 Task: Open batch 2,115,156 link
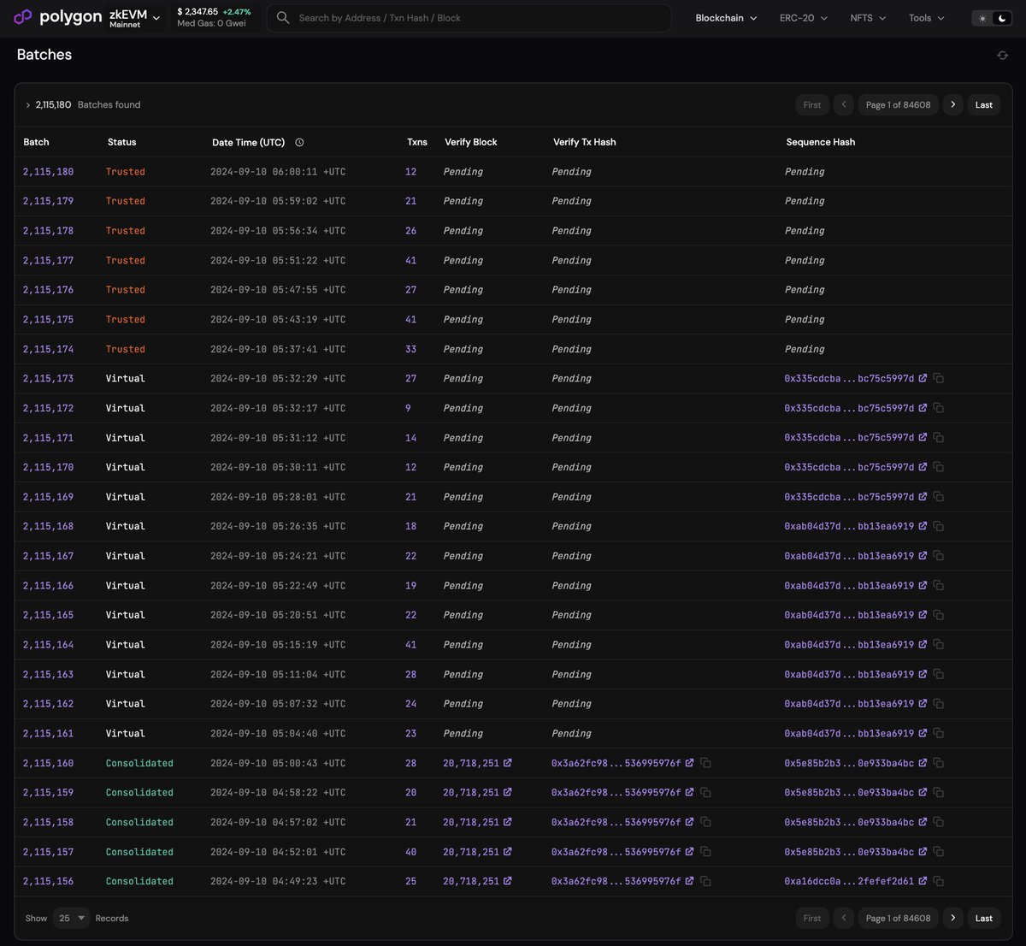[48, 881]
